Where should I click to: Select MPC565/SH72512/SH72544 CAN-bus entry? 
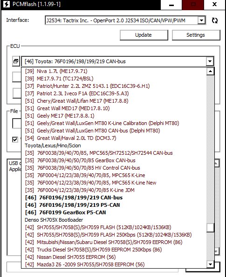coord(114,153)
